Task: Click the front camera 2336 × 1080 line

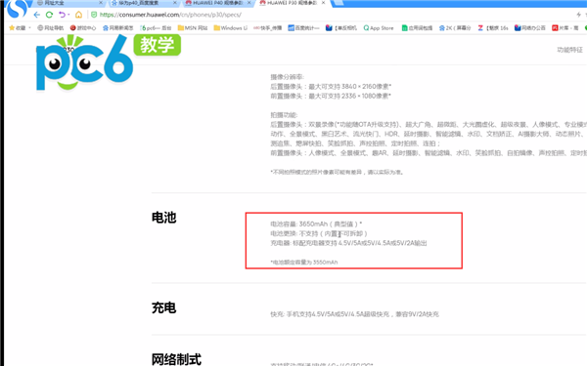Action: [331, 96]
